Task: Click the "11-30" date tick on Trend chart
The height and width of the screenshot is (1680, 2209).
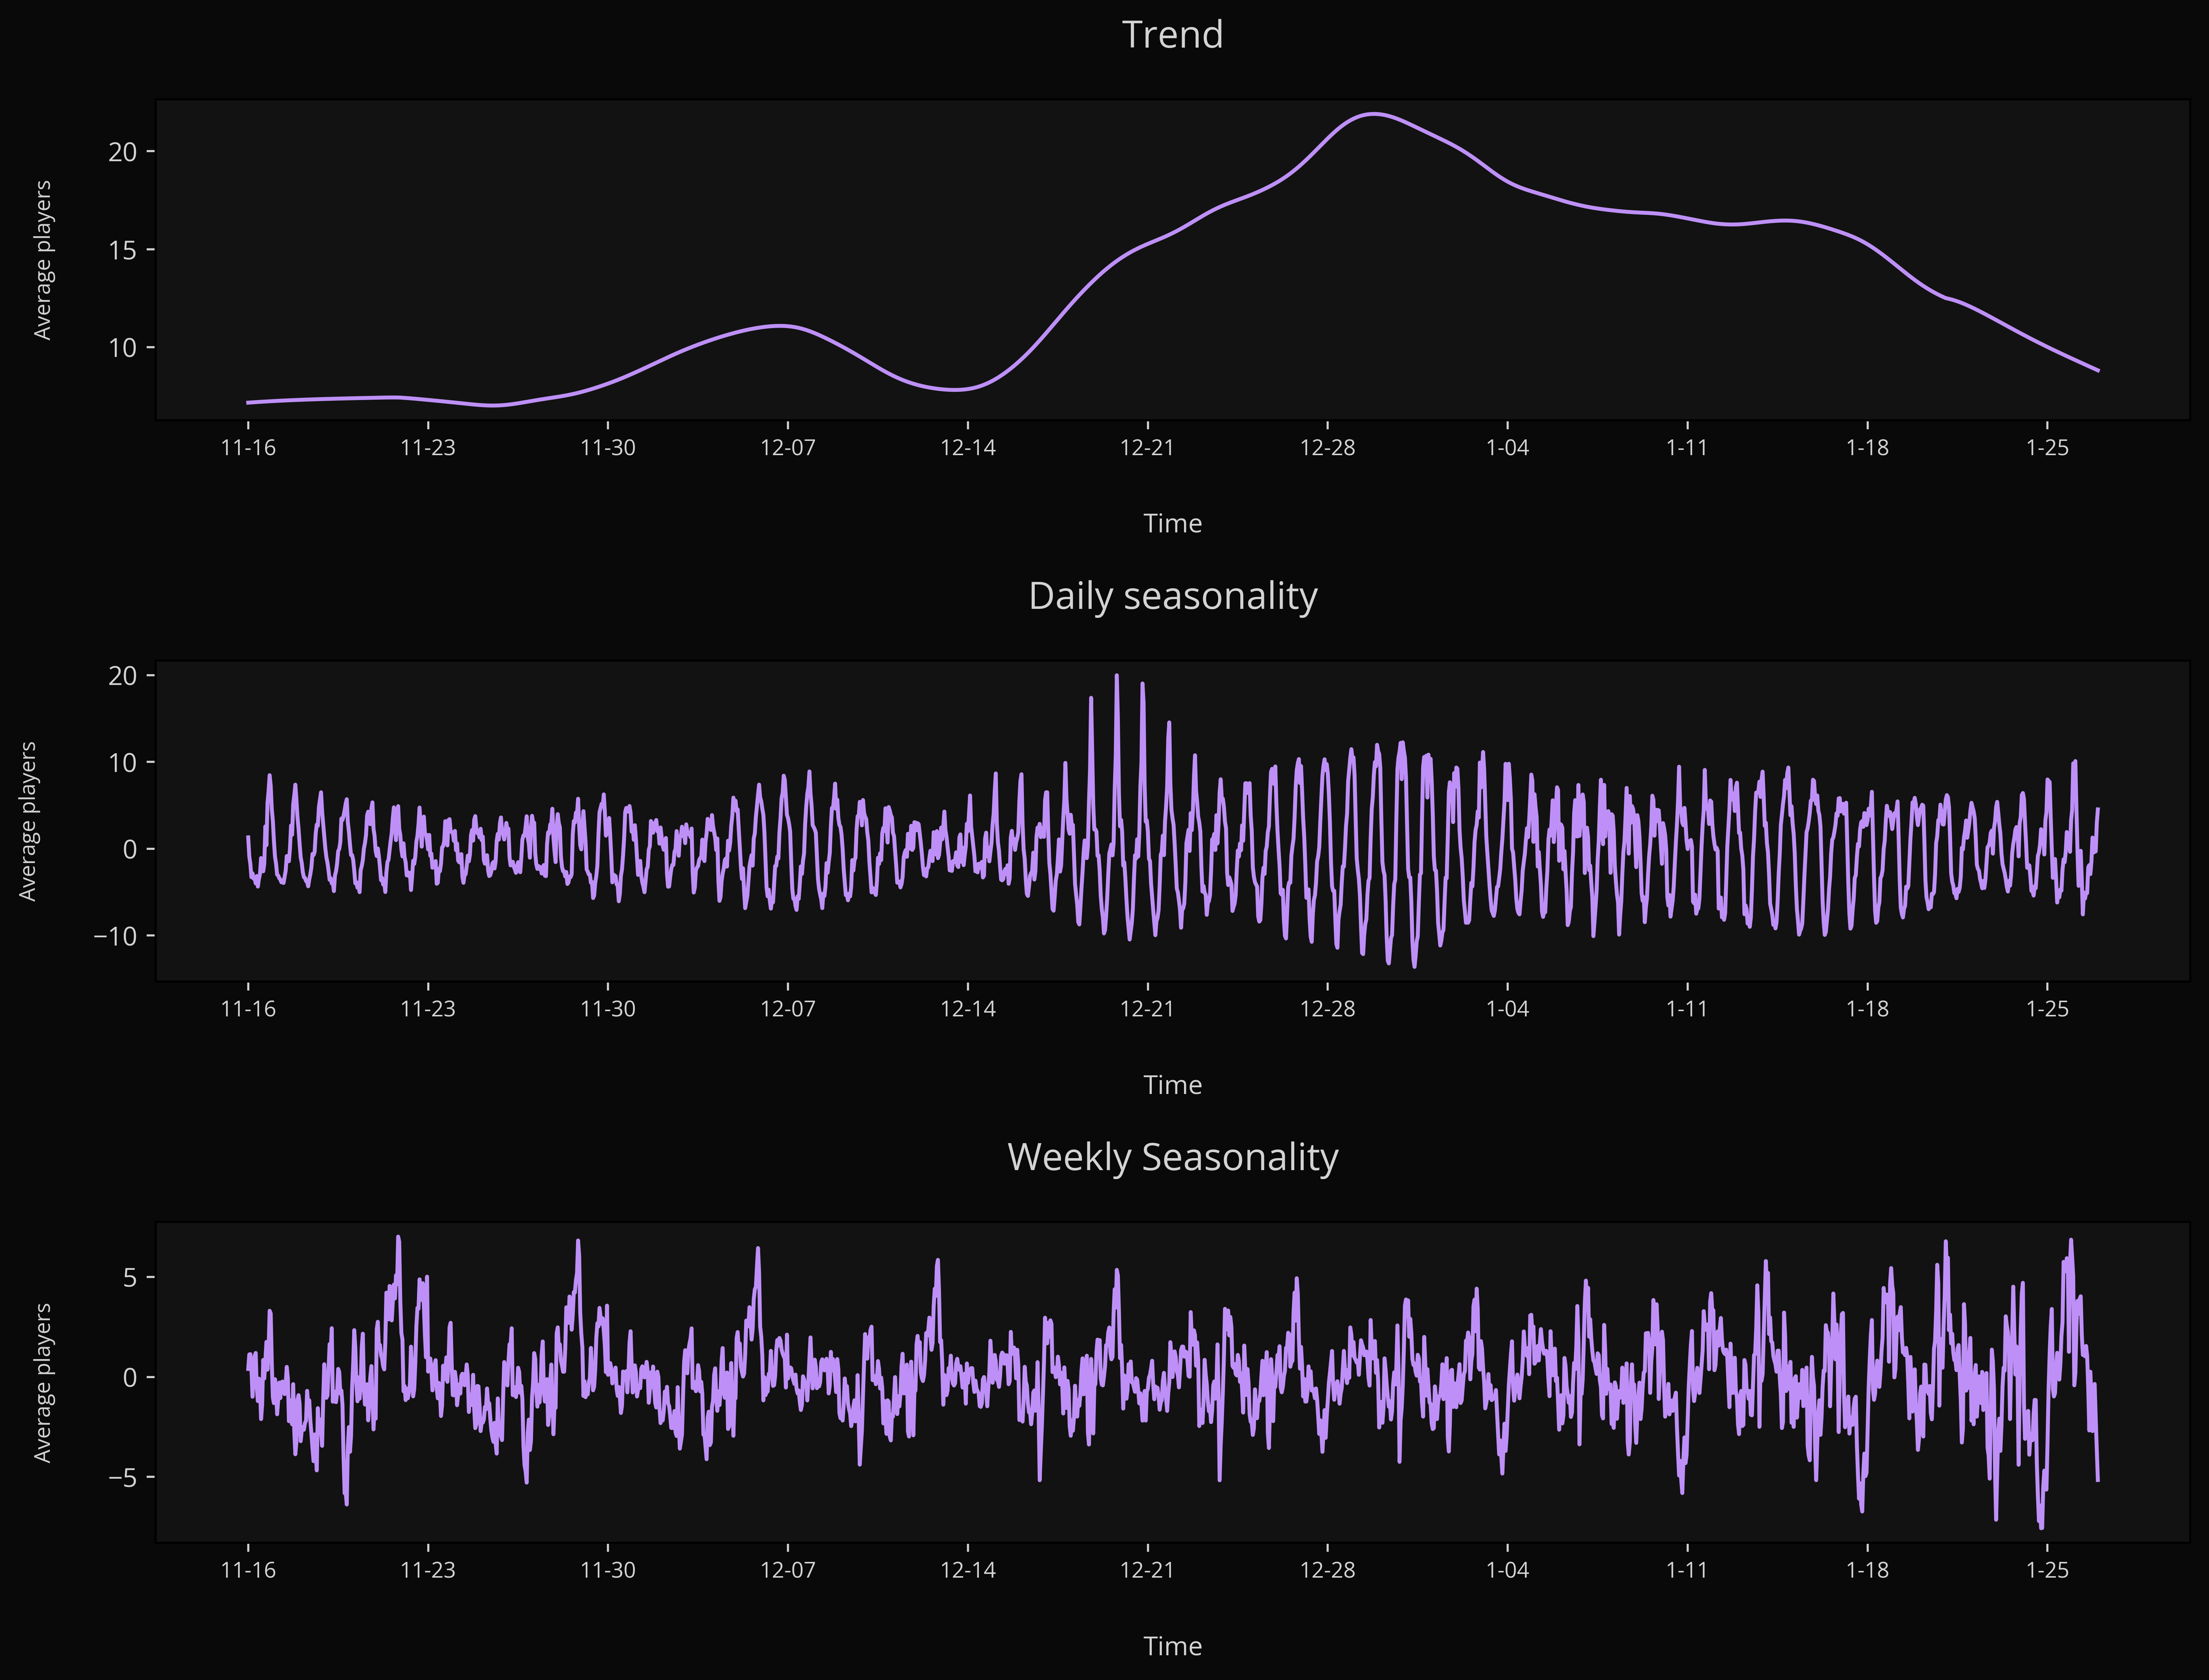Action: coord(608,448)
